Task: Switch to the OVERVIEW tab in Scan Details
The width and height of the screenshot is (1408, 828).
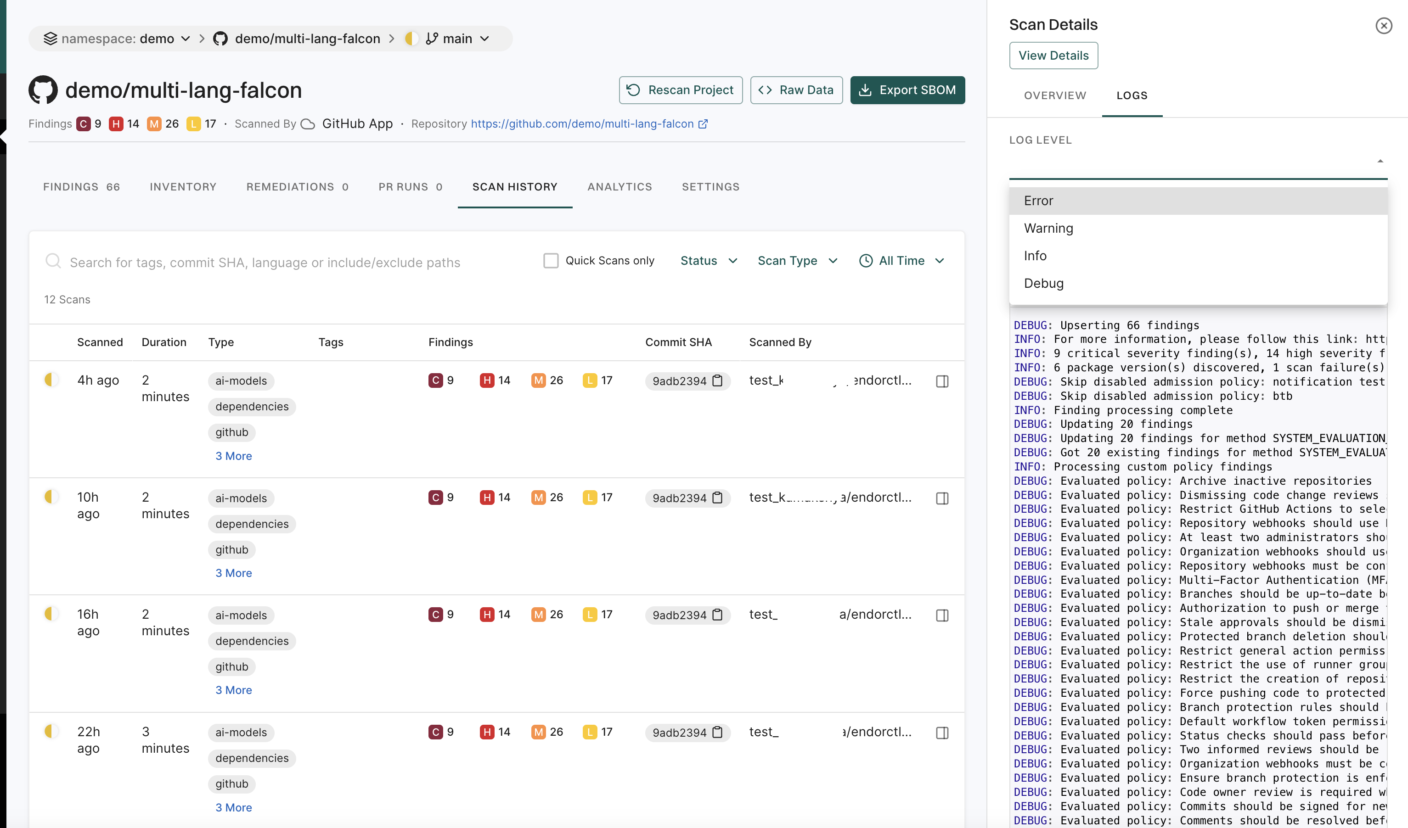Action: tap(1055, 95)
